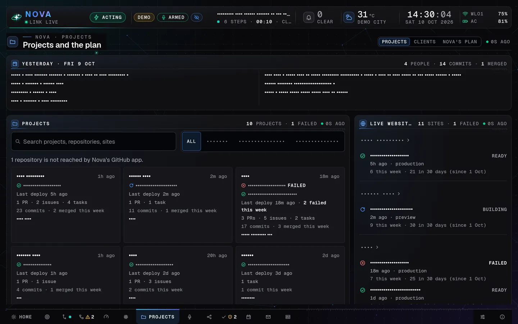518x324 pixels.
Task: Click the Live Websites globe icon
Action: pos(363,123)
